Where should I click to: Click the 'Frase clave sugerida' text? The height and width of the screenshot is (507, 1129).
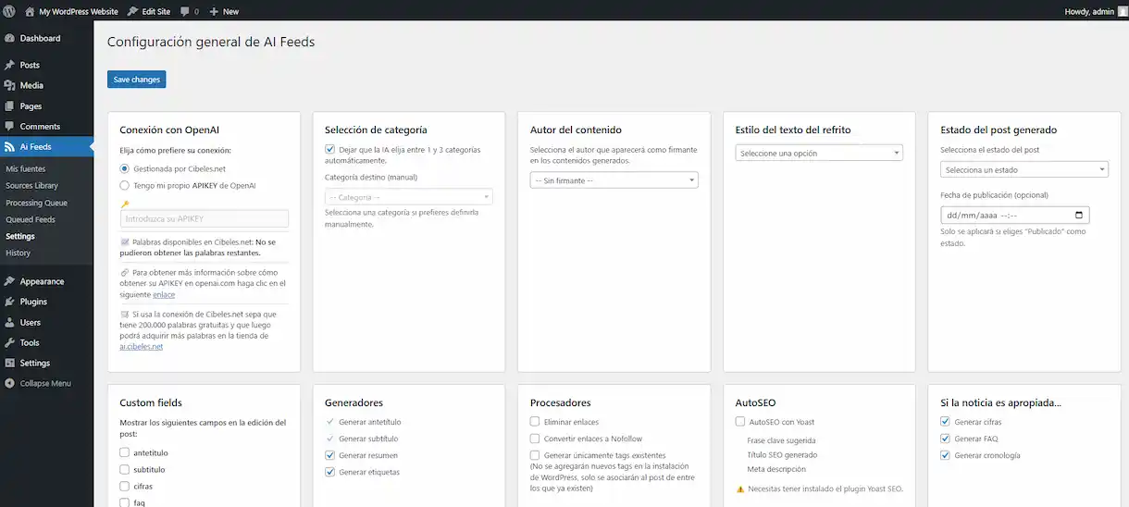coord(781,440)
